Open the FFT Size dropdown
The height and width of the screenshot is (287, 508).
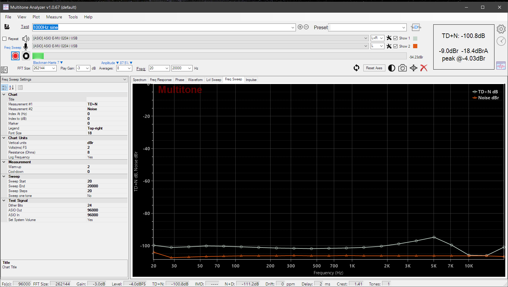click(54, 68)
